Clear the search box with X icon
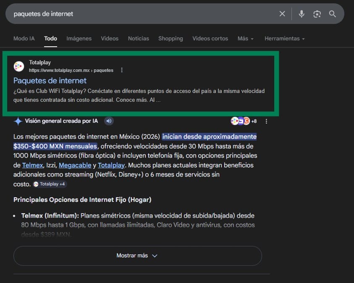Screen dimensions: 354x283 (282, 14)
